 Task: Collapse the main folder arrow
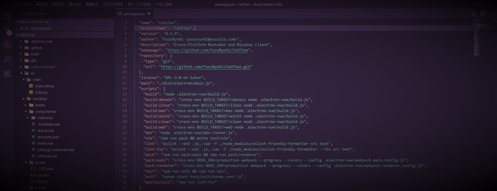23,80
